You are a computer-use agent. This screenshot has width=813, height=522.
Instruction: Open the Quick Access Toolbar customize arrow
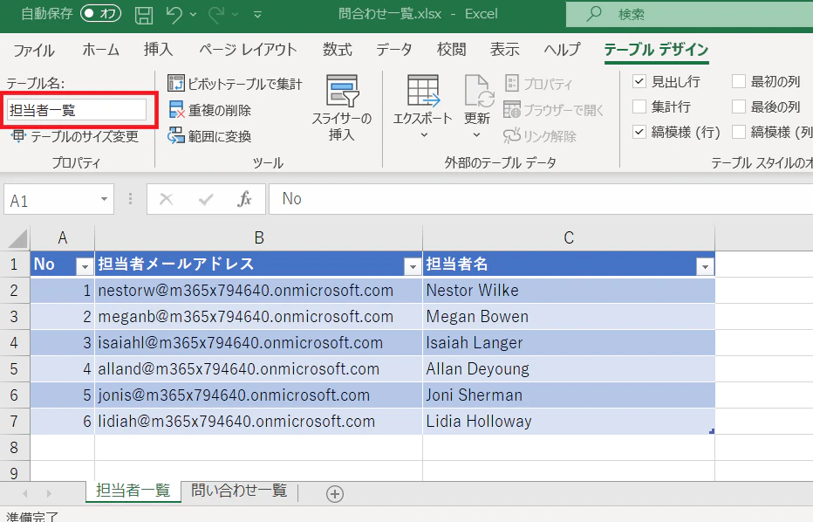257,15
